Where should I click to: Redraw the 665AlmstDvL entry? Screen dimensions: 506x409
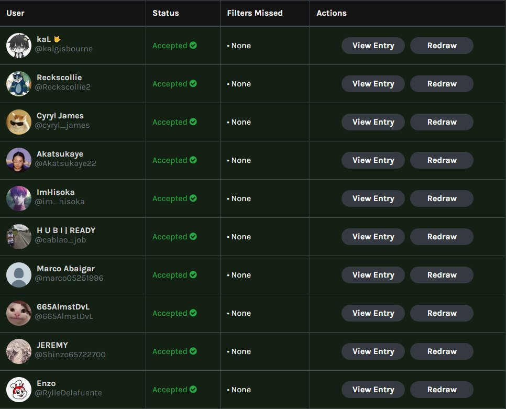click(442, 313)
